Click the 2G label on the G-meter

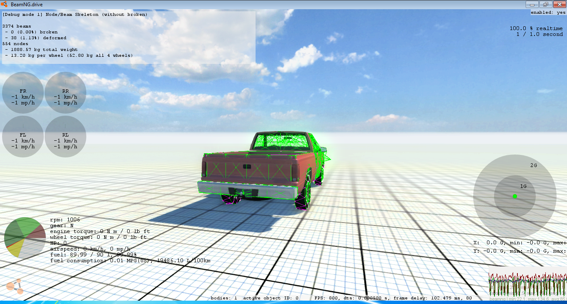pos(534,165)
